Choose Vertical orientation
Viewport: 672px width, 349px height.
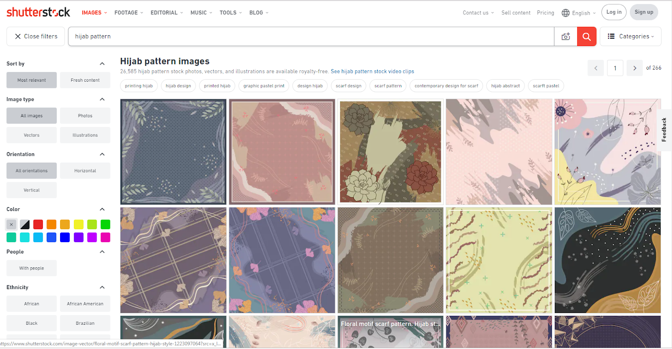[31, 190]
